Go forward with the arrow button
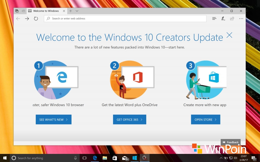 pos(27,18)
